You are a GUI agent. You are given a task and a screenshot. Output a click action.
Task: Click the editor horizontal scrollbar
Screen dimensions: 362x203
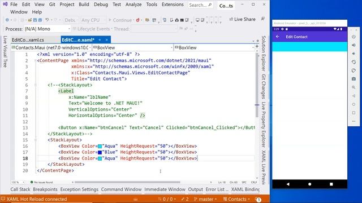click(x=127, y=182)
